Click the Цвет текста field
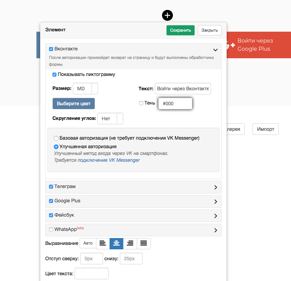291x281 pixels. [92, 274]
